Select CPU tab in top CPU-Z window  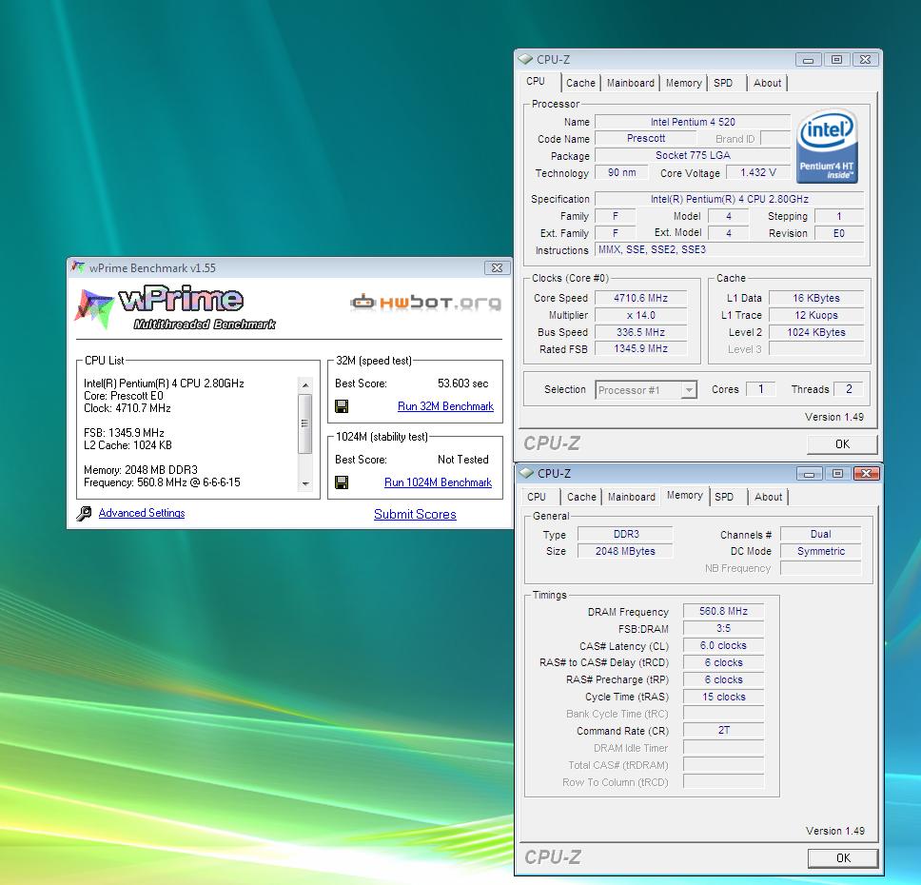tap(536, 82)
